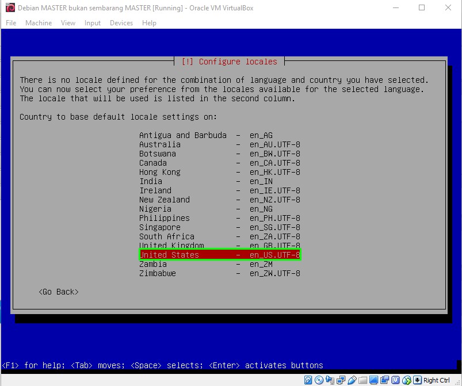Close the VirtualBox VM window
The height and width of the screenshot is (386, 462).
448,7
